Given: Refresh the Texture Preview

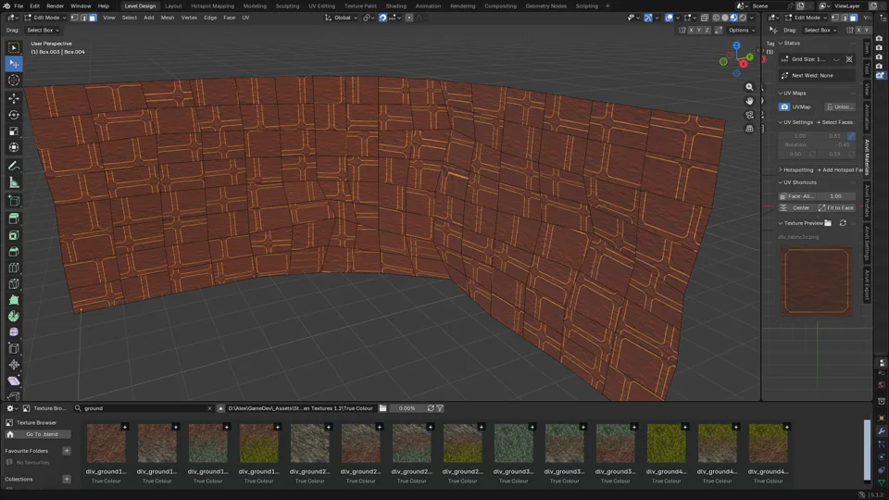Looking at the screenshot, I should click(x=843, y=223).
